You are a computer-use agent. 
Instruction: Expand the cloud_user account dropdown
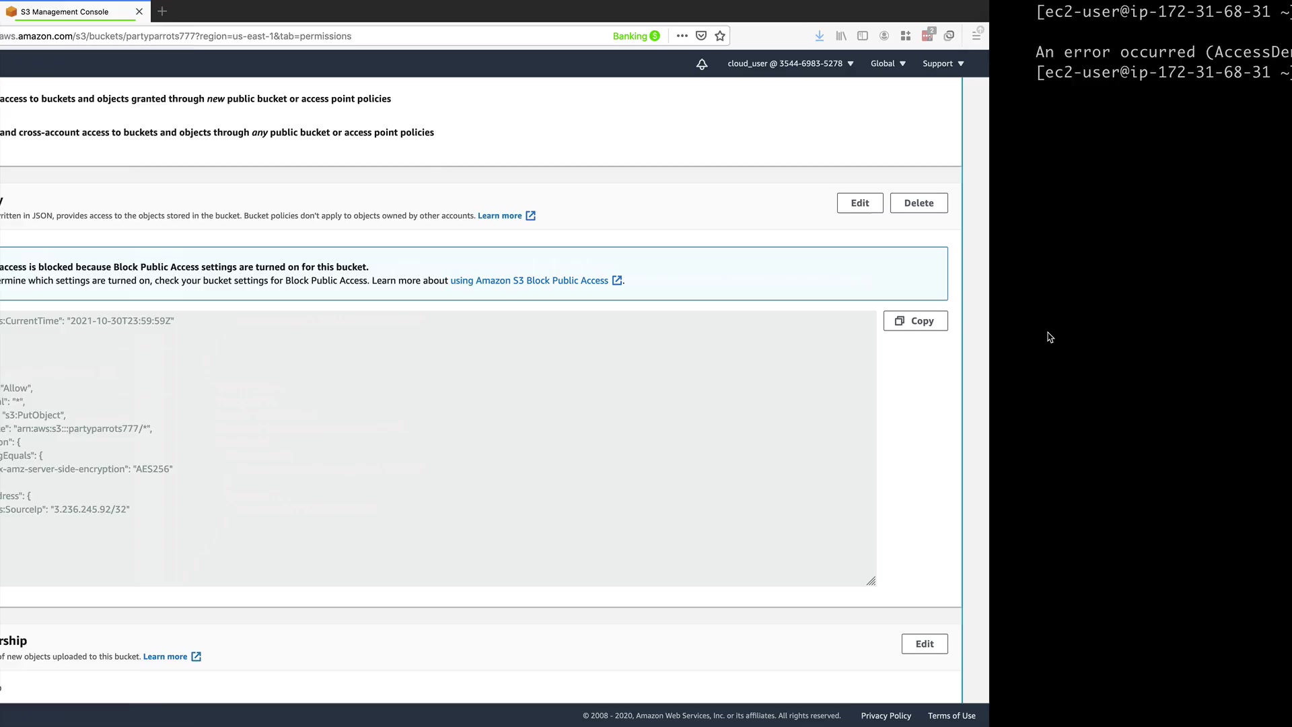pos(791,64)
